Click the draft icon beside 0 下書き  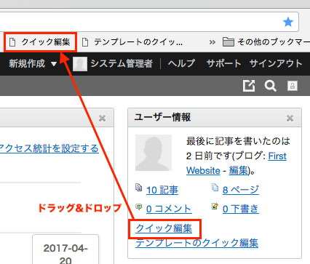click(x=215, y=207)
